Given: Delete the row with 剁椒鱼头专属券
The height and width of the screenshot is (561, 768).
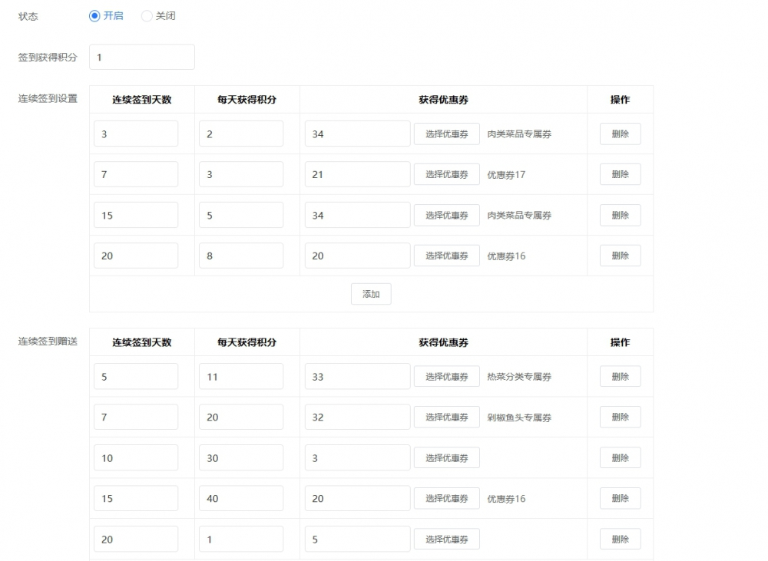Looking at the screenshot, I should pyautogui.click(x=620, y=417).
